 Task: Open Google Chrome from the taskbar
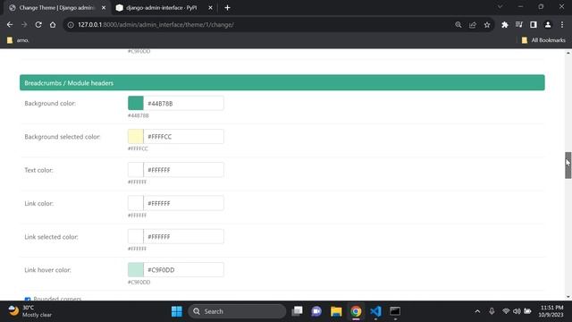(x=356, y=311)
